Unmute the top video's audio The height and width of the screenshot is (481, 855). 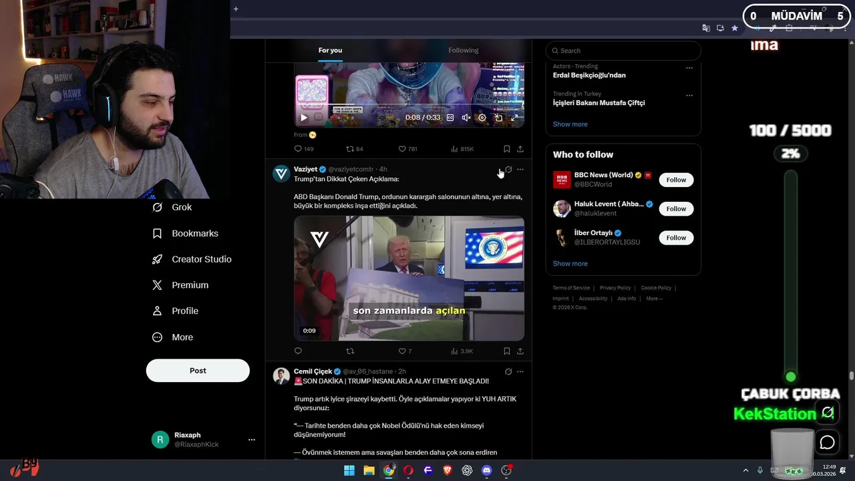[x=466, y=118]
